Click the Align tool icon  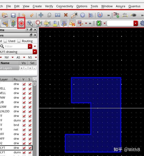coord(91,15)
